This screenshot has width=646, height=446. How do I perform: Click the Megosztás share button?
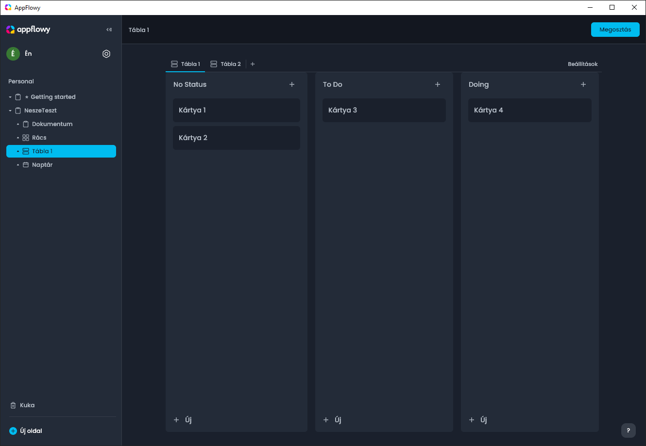click(x=615, y=30)
